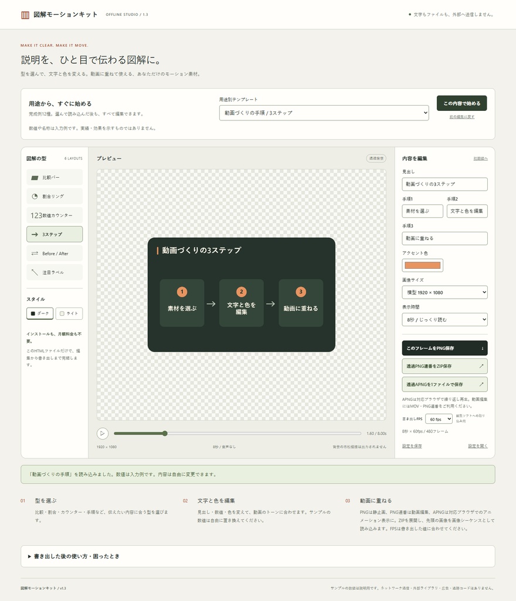Click the app logo icon in header
Screen dimensions: 516x601
25,15
